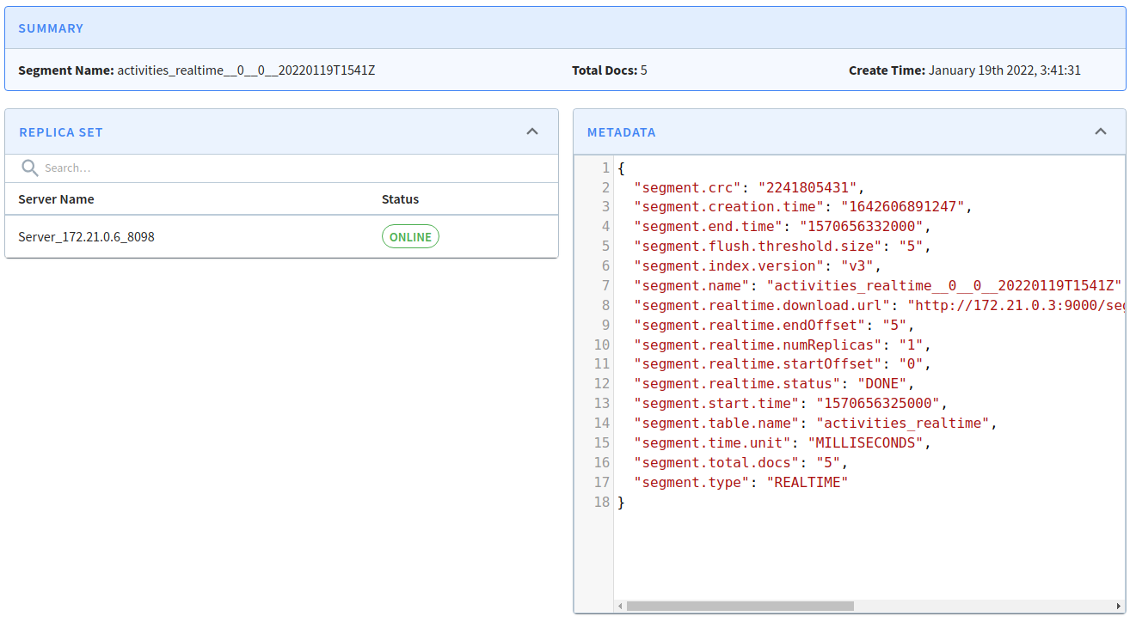Click the SUMMARY panel header
The width and height of the screenshot is (1136, 628).
pos(52,28)
